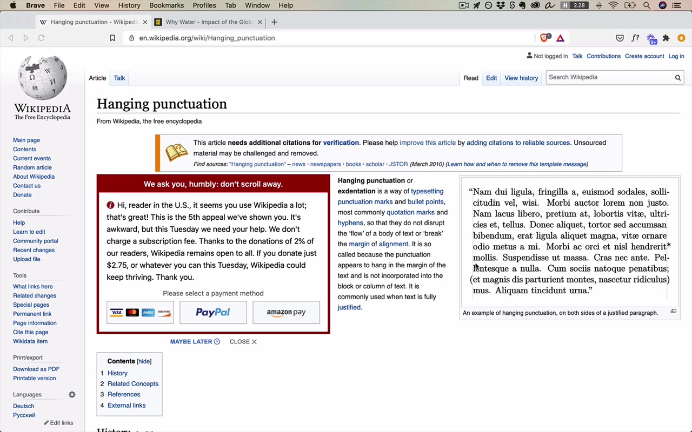Select the Edit tab
Viewport: 692px width, 432px height.
point(491,78)
